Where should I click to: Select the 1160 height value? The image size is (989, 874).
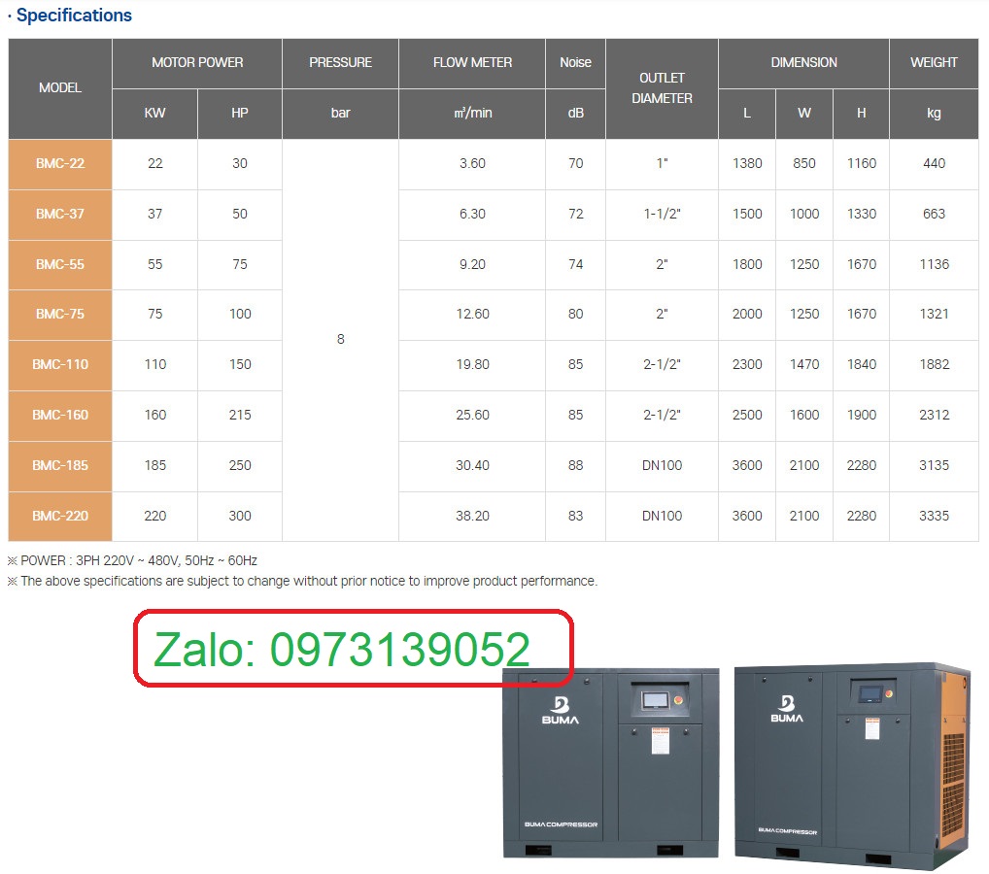coord(862,163)
